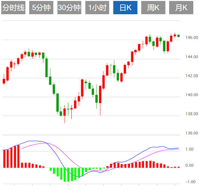Click the 144.00 price axis label
The height and width of the screenshot is (186, 199).
point(192,57)
